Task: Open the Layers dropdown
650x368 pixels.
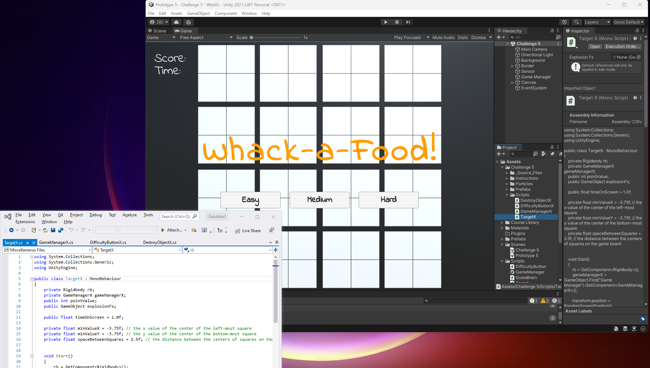Action: tap(597, 22)
